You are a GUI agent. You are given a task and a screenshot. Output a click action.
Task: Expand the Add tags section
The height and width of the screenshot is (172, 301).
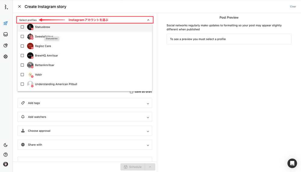(85, 103)
